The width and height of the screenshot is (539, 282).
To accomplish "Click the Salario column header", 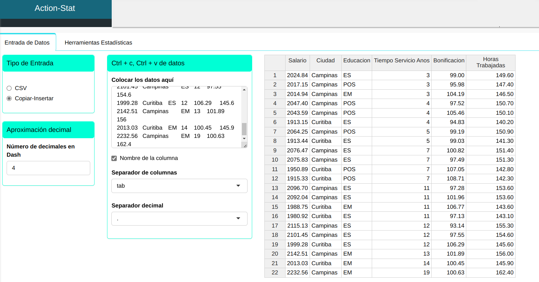I will click(x=297, y=61).
